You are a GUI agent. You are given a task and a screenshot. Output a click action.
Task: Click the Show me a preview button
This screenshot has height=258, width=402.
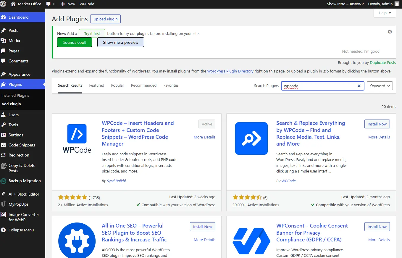point(121,42)
